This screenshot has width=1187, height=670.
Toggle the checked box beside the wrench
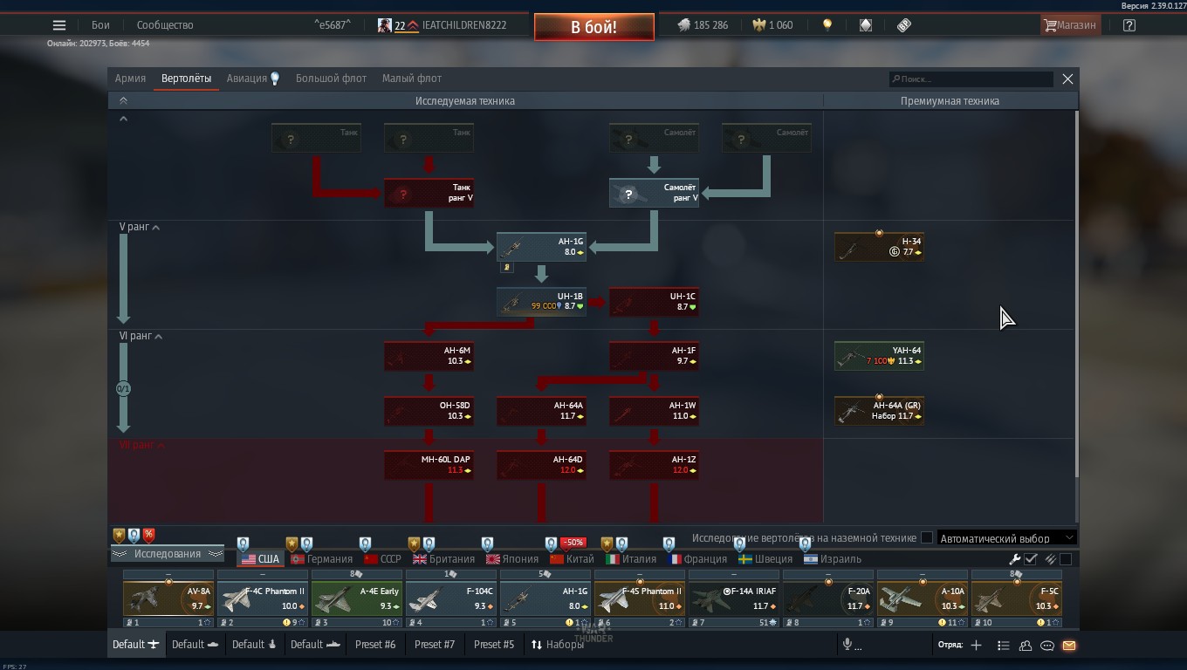(x=1031, y=559)
